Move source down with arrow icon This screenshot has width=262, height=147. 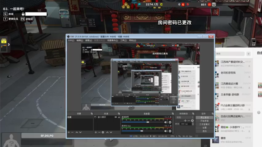pos(111,132)
